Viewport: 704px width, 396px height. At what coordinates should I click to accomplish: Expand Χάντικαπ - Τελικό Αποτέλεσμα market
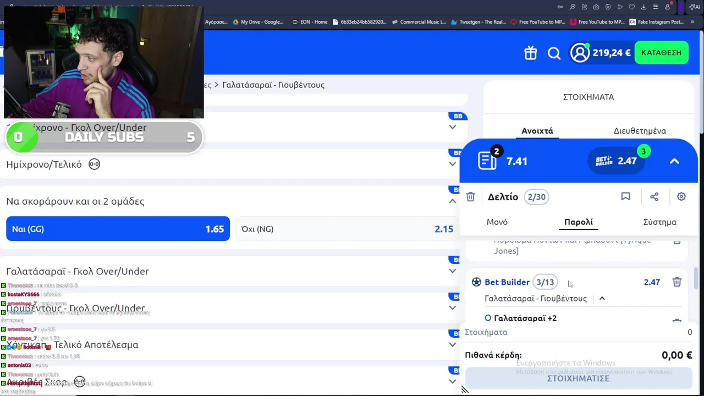click(453, 345)
